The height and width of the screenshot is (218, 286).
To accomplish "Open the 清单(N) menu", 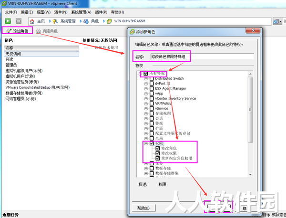I will coord(61,12).
